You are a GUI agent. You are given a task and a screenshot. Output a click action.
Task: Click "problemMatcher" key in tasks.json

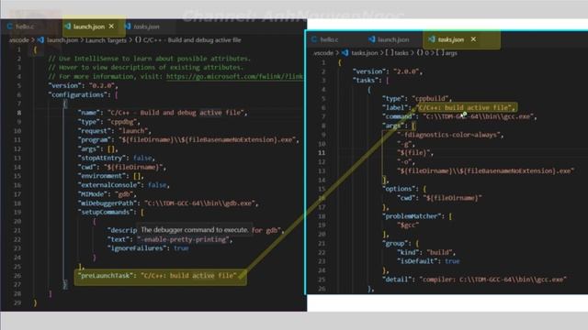(413, 216)
